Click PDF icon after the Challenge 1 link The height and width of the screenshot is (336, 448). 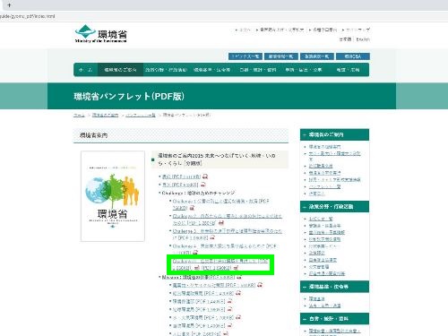coord(192,208)
